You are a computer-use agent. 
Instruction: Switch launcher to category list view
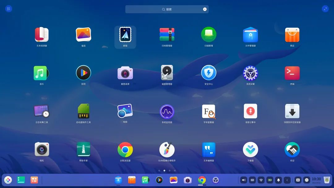click(9, 9)
